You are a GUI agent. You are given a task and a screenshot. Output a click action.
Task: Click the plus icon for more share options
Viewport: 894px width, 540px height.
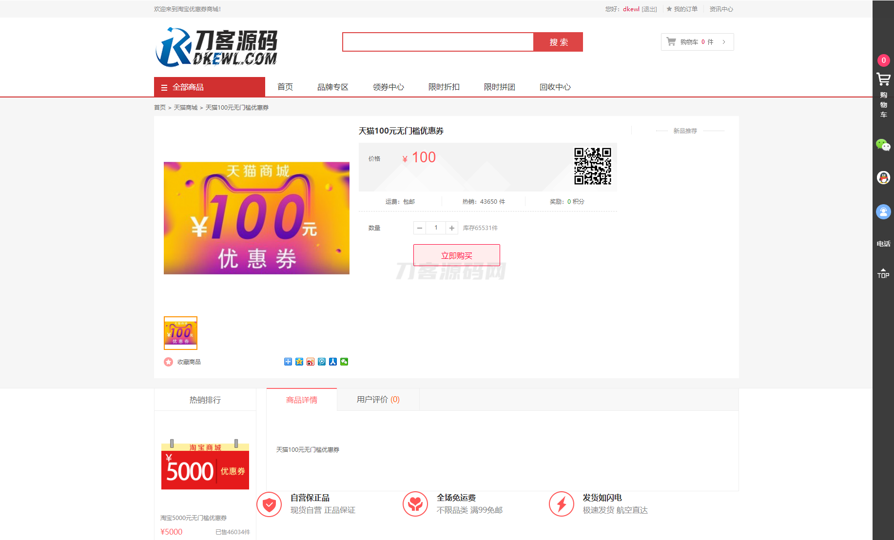pos(288,362)
